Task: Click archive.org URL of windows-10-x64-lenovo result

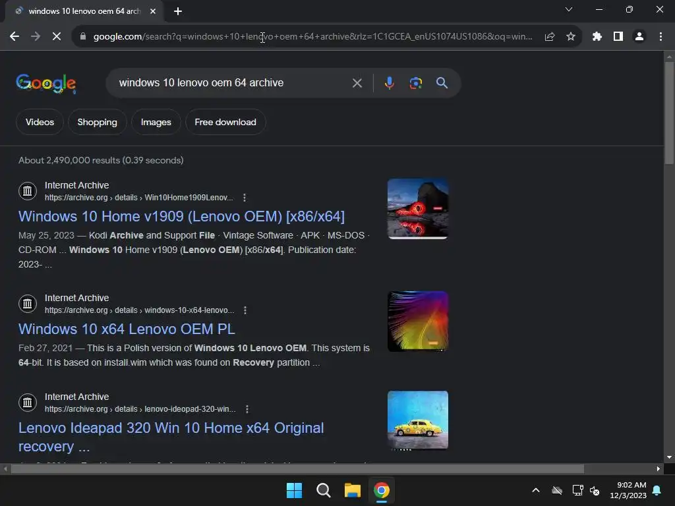Action: [x=140, y=310]
